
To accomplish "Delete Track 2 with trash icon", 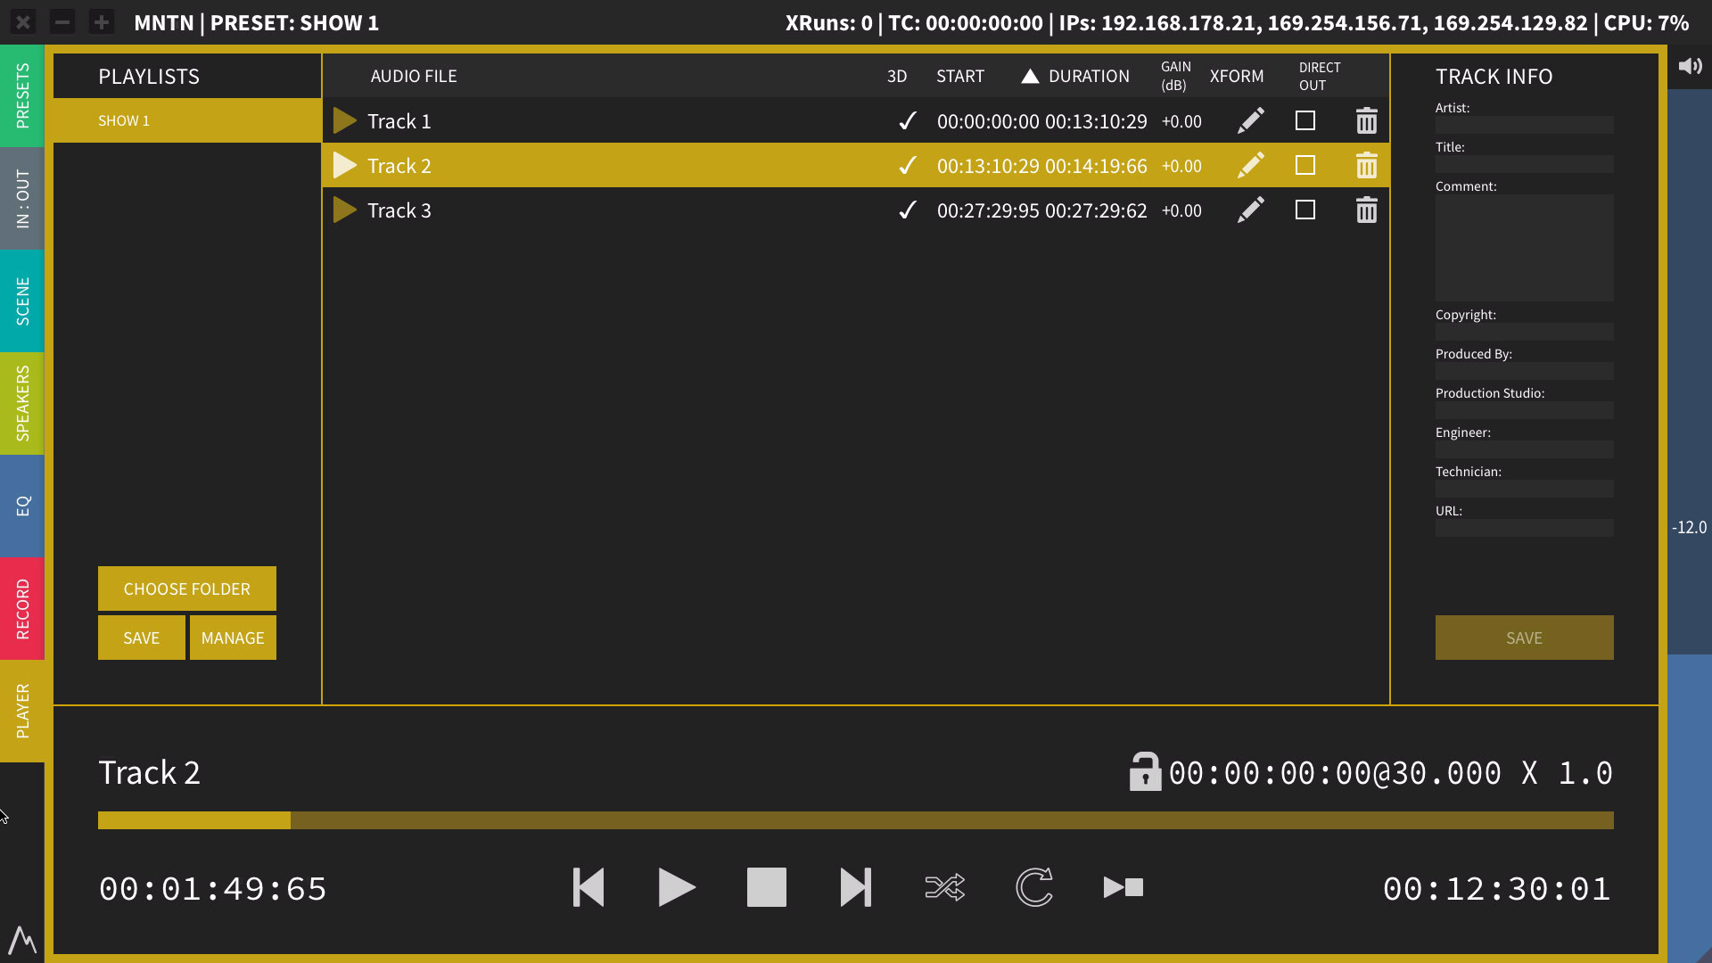I will [x=1366, y=165].
